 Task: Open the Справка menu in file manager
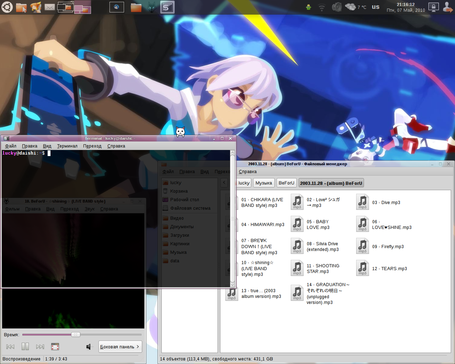[x=248, y=172]
